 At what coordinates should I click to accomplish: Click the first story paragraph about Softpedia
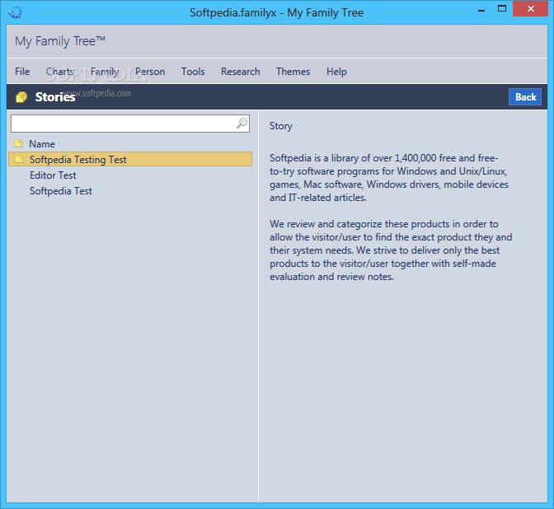tap(388, 178)
